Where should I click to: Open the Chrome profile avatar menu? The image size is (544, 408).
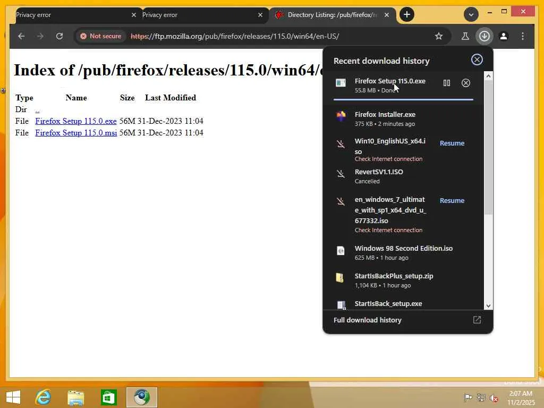point(504,36)
